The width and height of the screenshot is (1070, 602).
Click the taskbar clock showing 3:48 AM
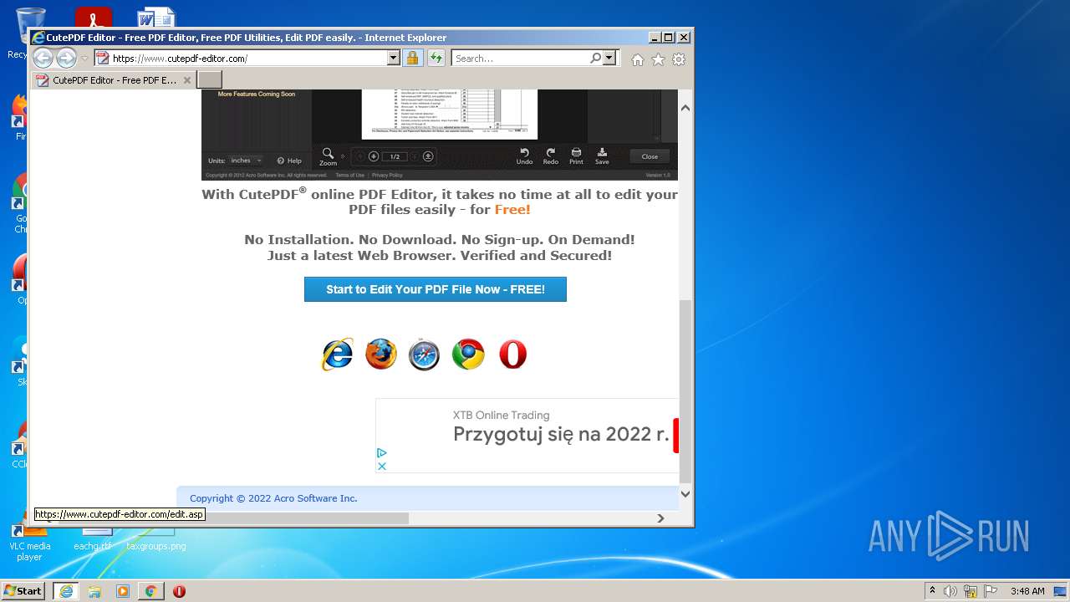1027,591
